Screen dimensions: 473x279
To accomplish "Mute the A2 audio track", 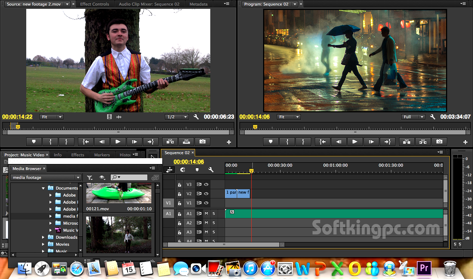I will point(207,223).
